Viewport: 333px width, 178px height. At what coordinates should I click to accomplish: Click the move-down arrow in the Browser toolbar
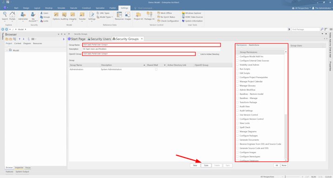(24, 39)
